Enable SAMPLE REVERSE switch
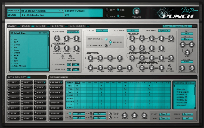Image resolution: width=204 pixels, height=128 pixels. pos(71,56)
